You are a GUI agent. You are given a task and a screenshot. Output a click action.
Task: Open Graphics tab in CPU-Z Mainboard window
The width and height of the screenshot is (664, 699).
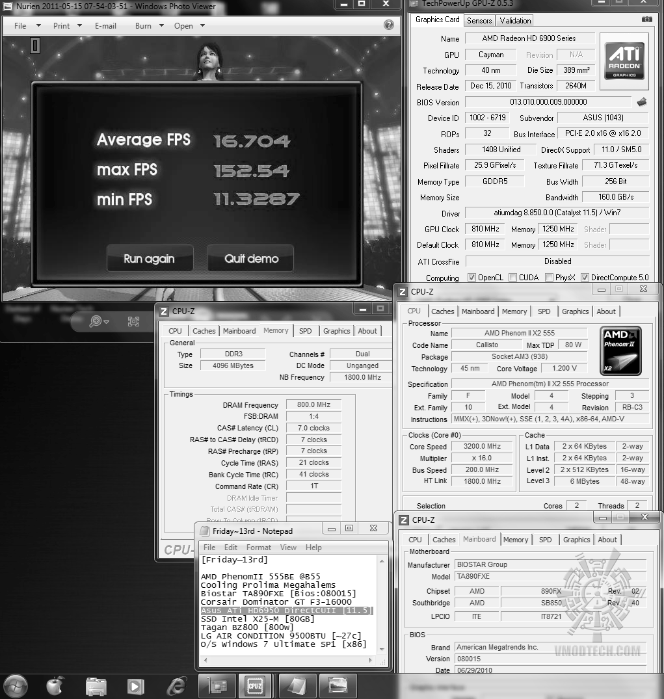click(576, 540)
